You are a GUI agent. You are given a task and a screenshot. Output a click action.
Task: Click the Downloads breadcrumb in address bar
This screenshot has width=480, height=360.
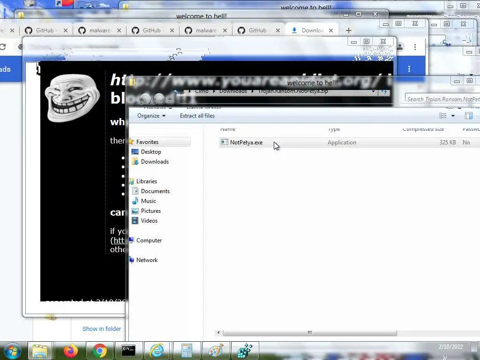click(233, 91)
